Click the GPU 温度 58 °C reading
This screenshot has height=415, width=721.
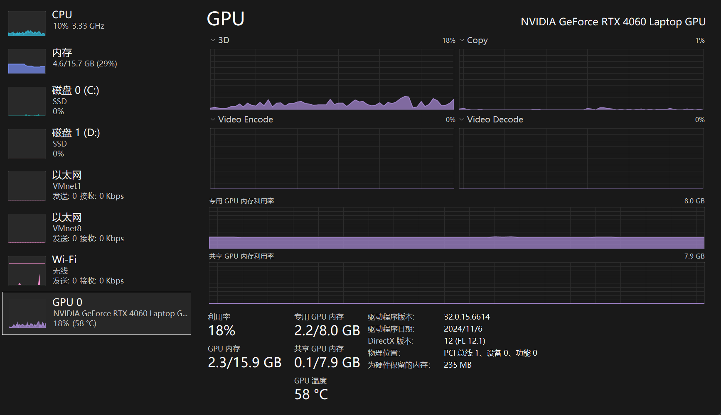[311, 394]
